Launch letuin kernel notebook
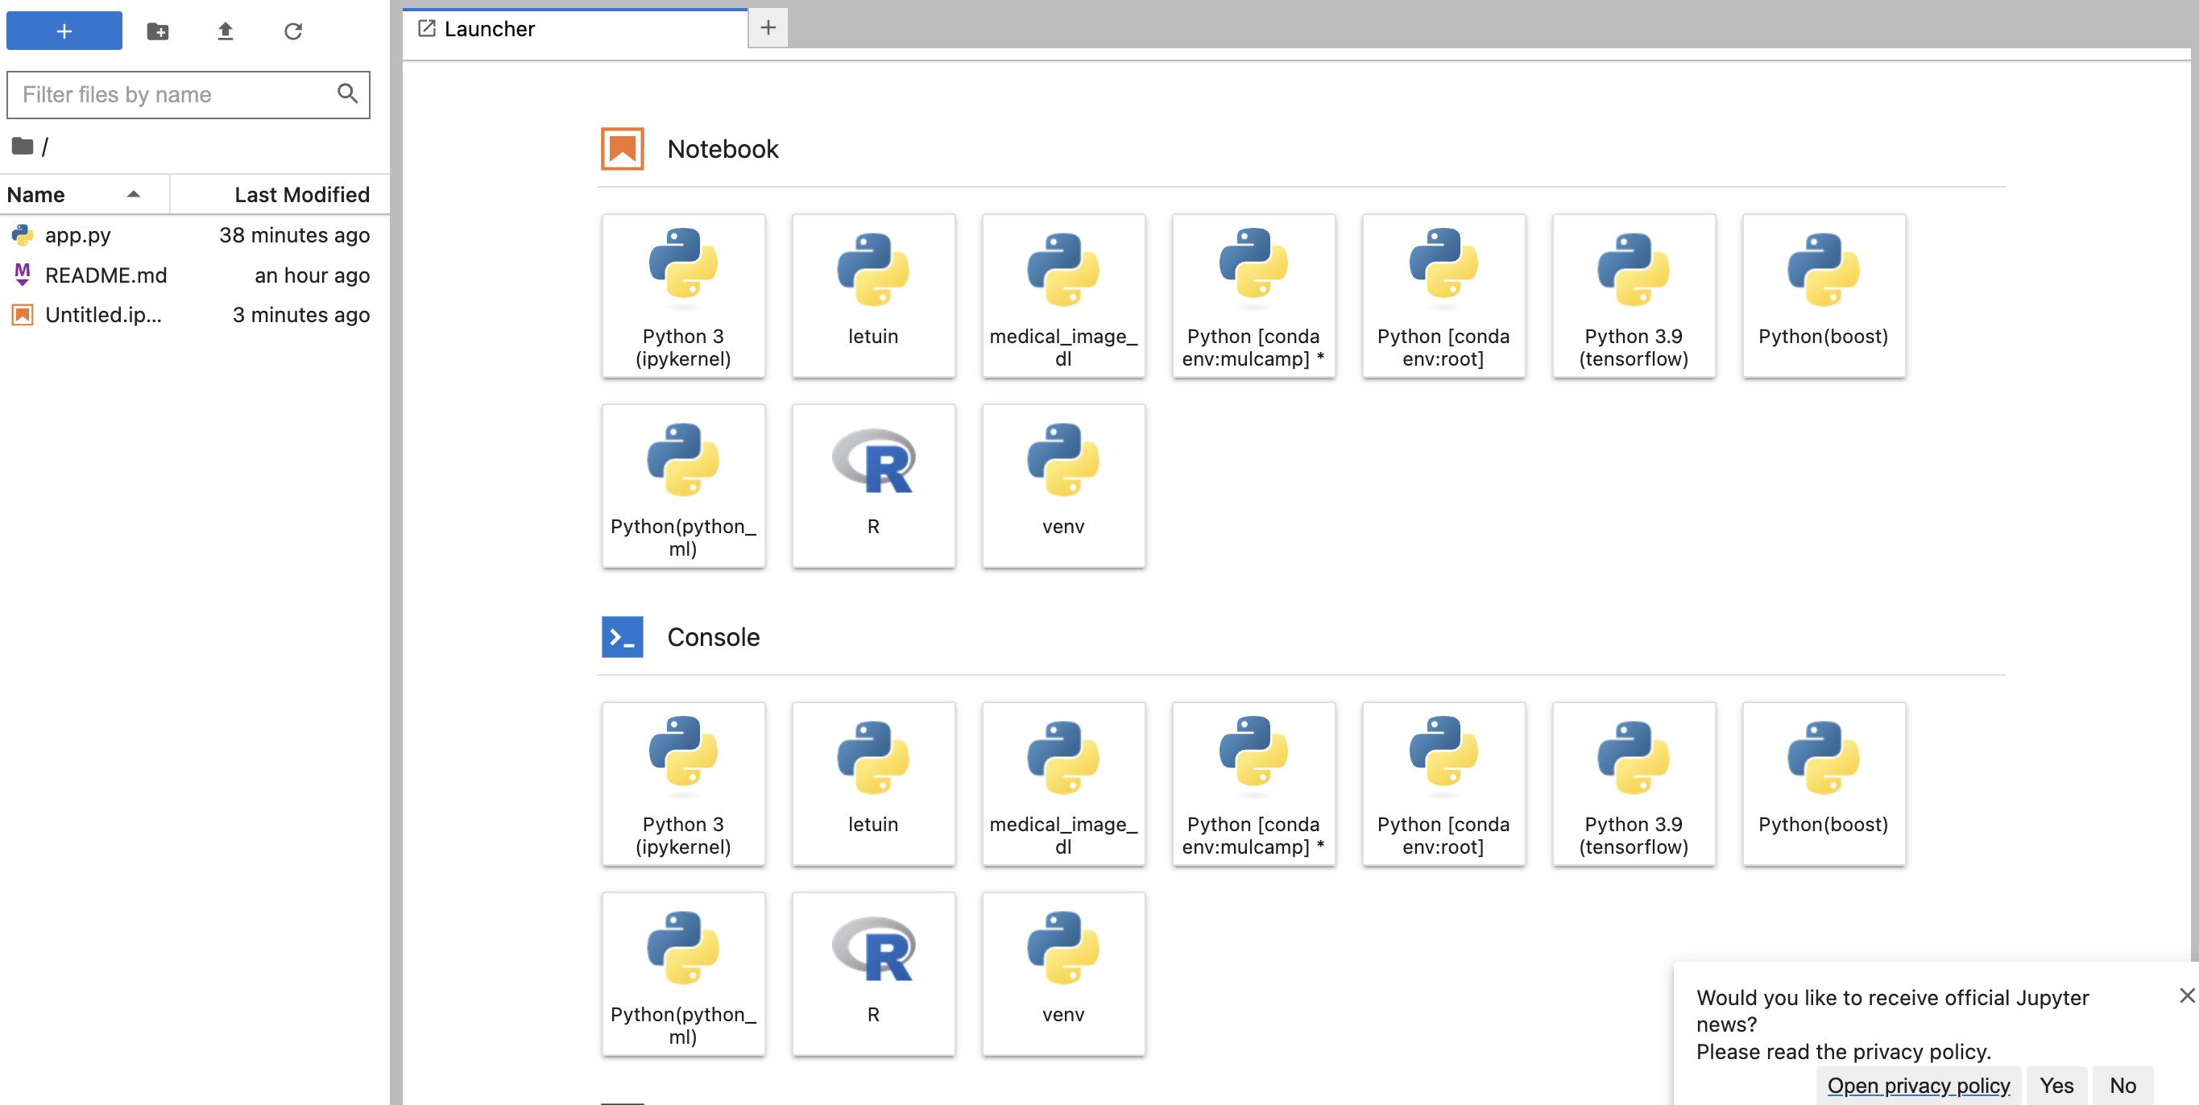The width and height of the screenshot is (2199, 1105). coord(873,296)
